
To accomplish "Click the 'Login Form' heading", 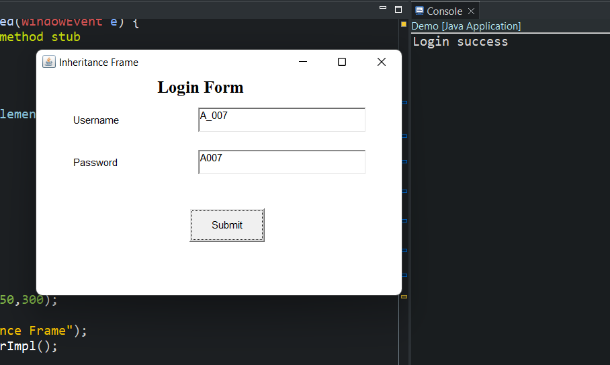I will click(200, 87).
